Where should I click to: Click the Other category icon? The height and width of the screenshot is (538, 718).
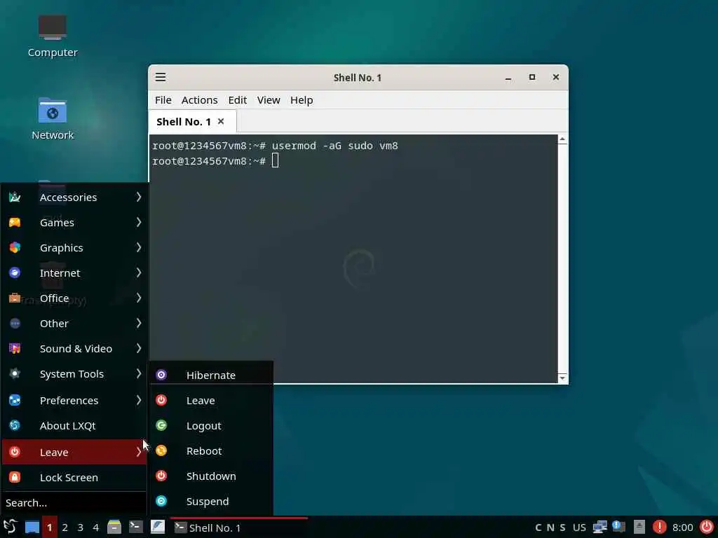point(15,324)
